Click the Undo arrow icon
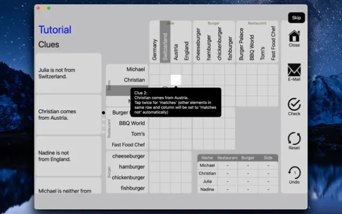 coord(294,173)
